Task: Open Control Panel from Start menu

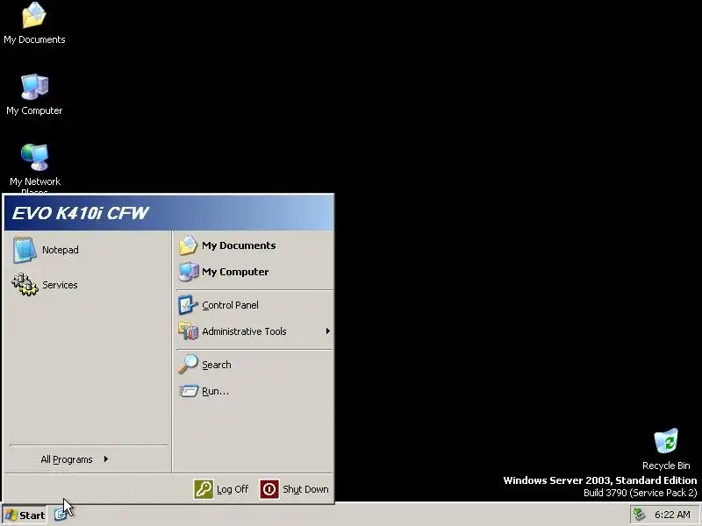Action: pos(254,305)
